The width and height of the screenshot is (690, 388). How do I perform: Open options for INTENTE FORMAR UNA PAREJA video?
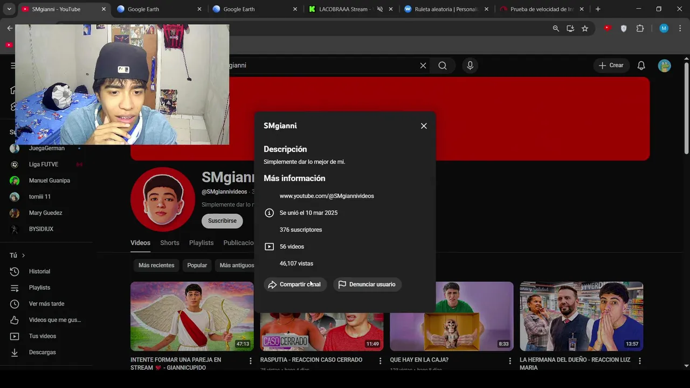click(250, 361)
